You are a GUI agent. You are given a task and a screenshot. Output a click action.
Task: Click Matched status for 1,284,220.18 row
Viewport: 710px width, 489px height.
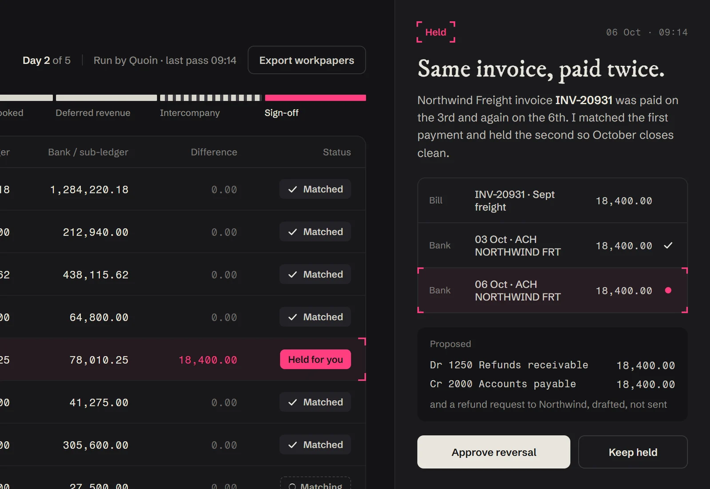coord(315,189)
